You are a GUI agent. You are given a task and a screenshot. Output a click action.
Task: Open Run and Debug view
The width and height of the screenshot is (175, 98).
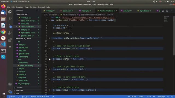click(x=10, y=33)
